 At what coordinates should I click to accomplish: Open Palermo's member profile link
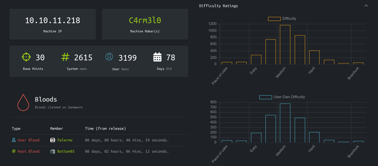[65, 140]
